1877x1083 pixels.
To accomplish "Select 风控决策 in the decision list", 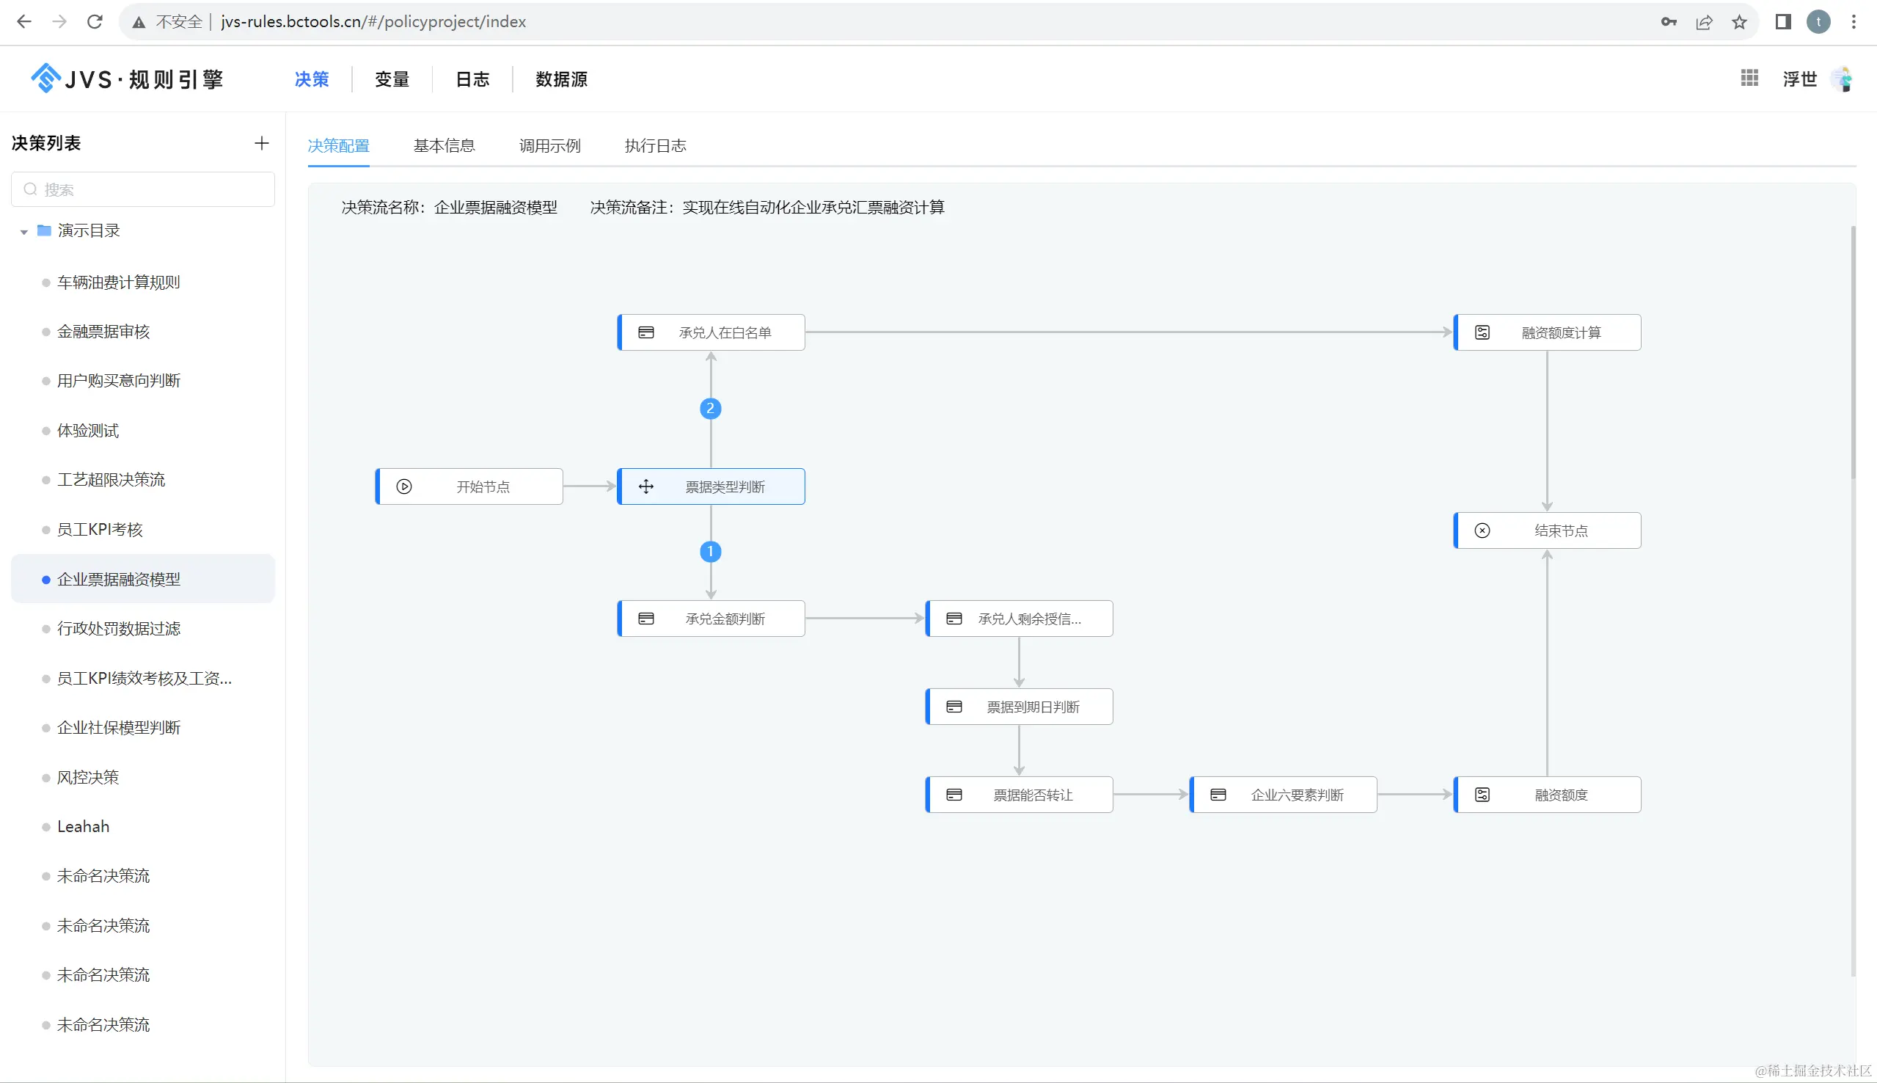I will (88, 777).
